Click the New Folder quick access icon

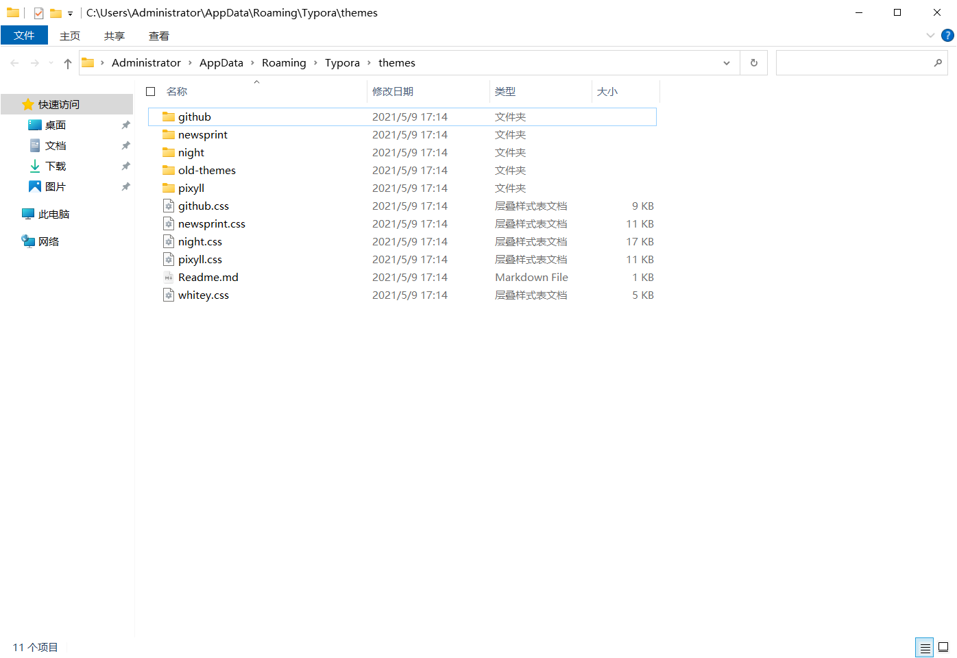[x=56, y=13]
